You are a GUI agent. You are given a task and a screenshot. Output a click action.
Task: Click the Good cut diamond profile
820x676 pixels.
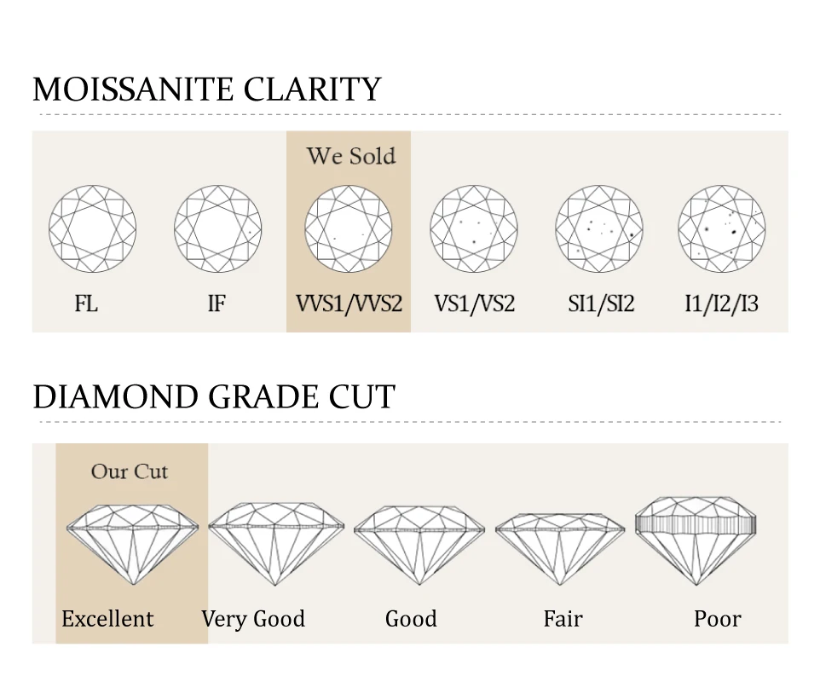(x=419, y=544)
